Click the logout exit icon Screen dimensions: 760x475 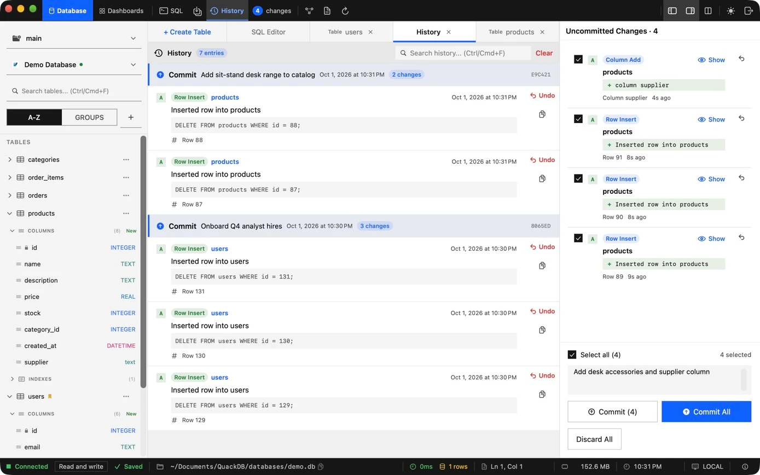pos(749,11)
